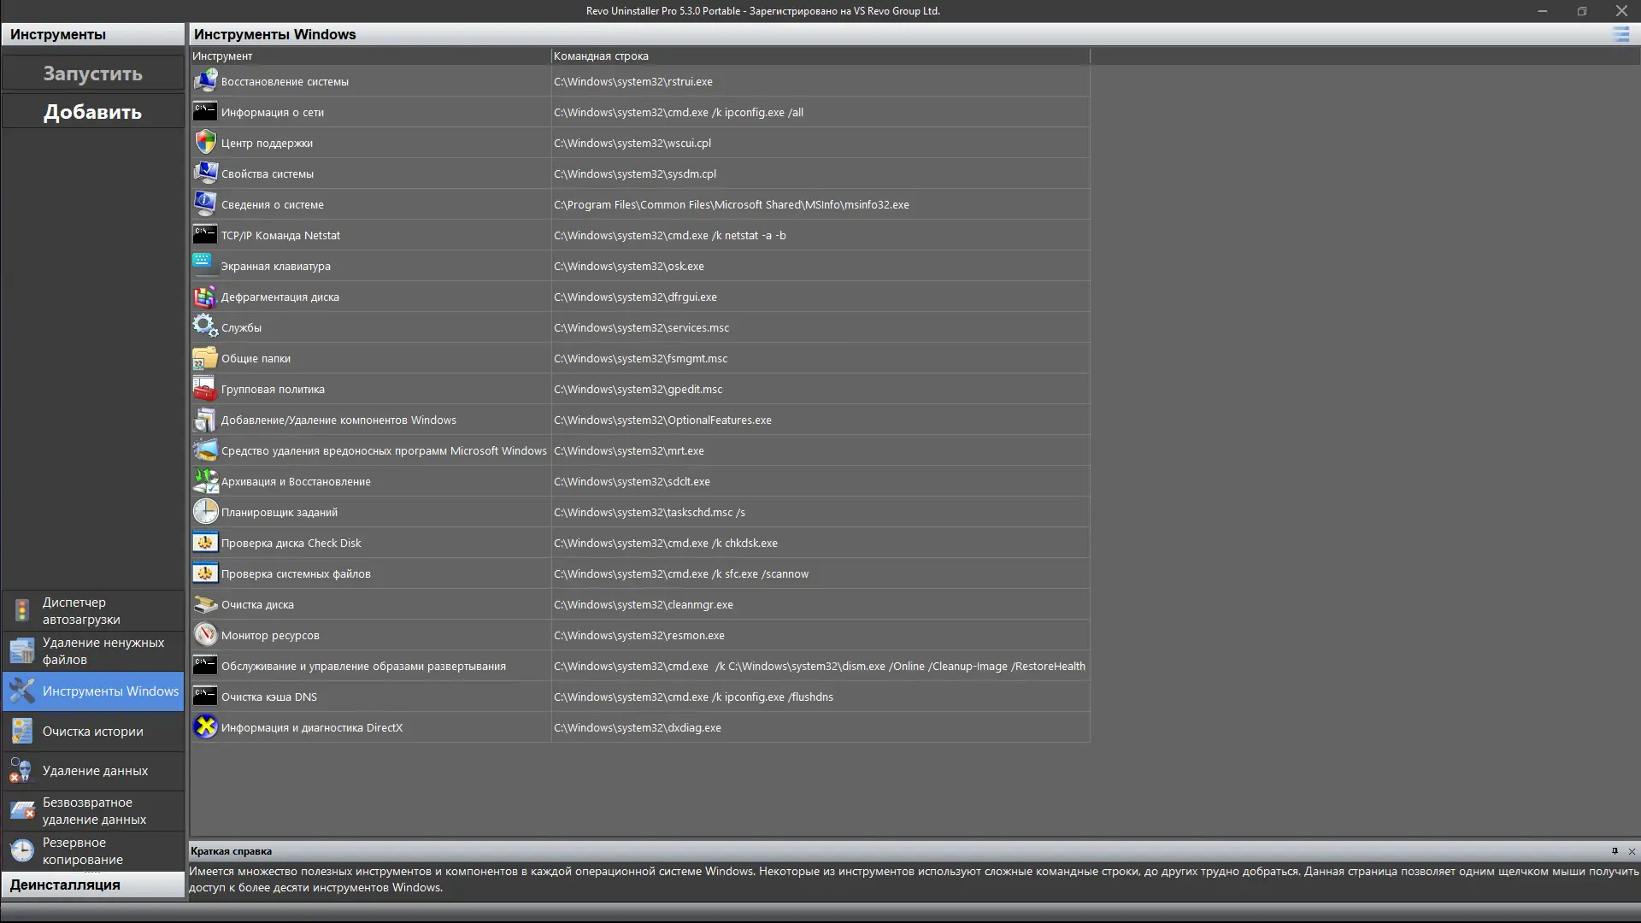Select the Services gear icon
The width and height of the screenshot is (1641, 923).
(205, 327)
